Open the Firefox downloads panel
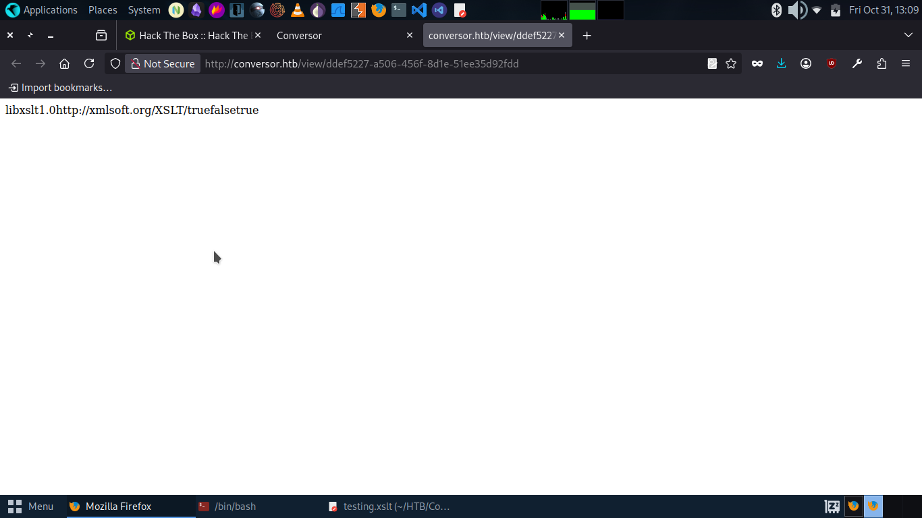Viewport: 922px width, 518px height. 781,63
